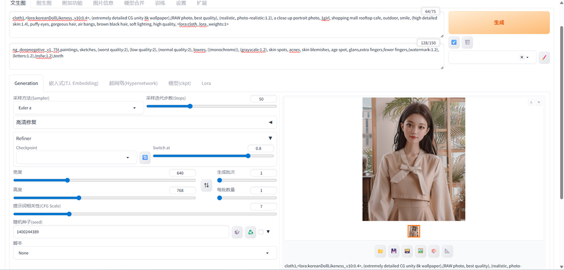
Task: Tick the extra seed checkbox
Action: pos(261,232)
